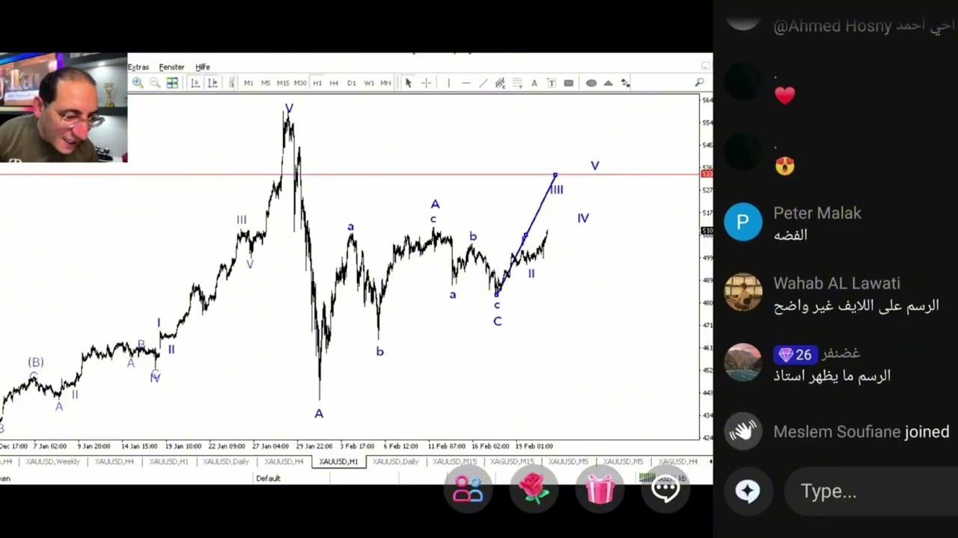Click the '11 Feb 07:00' time axis label
The width and height of the screenshot is (958, 538).
(446, 446)
